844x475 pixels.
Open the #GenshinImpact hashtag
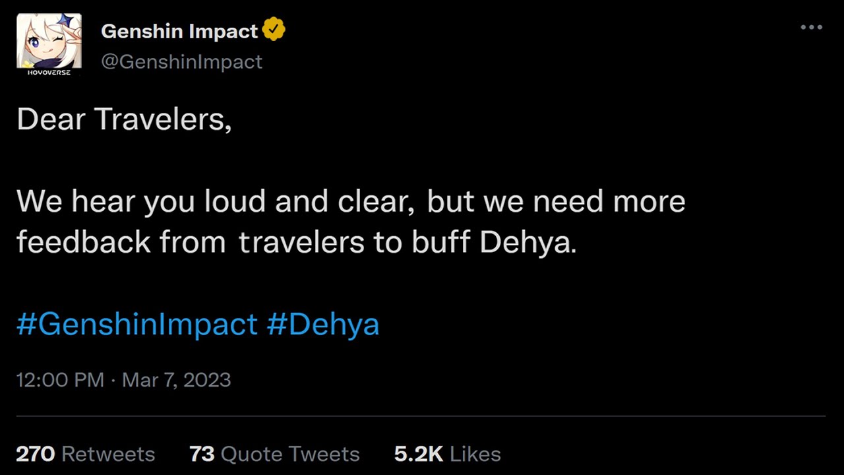point(137,324)
